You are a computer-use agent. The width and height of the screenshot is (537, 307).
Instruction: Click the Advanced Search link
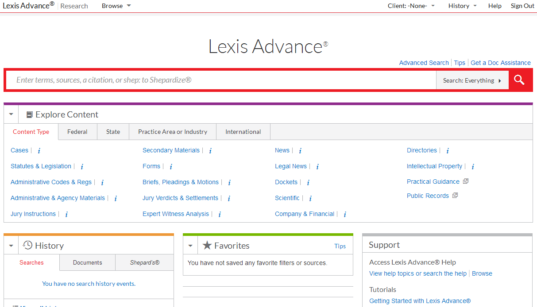(424, 63)
